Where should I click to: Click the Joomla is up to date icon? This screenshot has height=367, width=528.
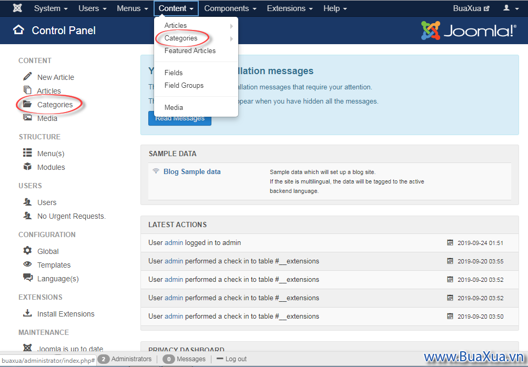27,347
